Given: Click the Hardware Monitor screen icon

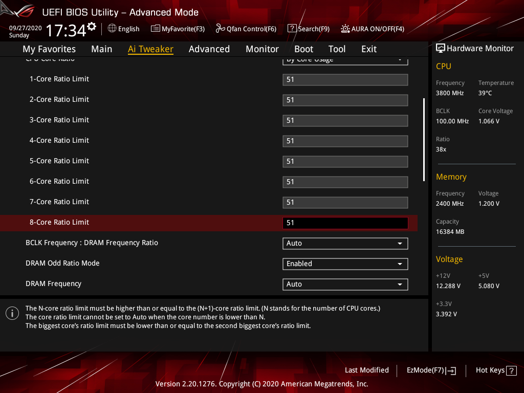Looking at the screenshot, I should [441, 48].
